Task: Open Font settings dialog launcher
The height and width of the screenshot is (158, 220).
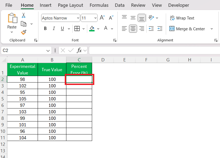Action: 115,40
